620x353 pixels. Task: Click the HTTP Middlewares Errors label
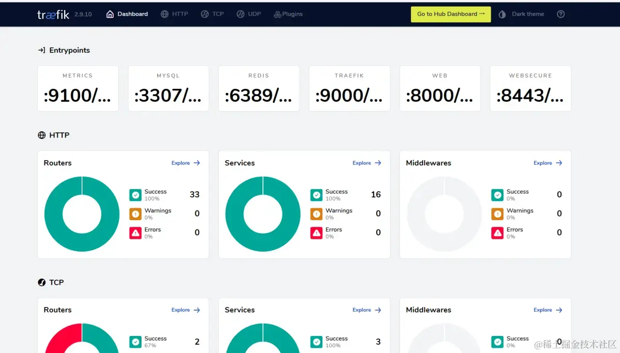point(515,229)
